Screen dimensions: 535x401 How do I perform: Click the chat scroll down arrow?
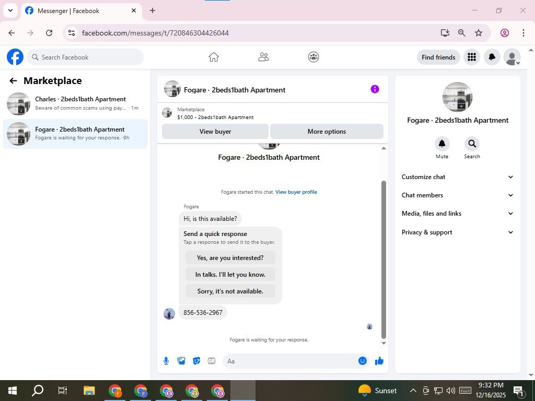(x=383, y=343)
